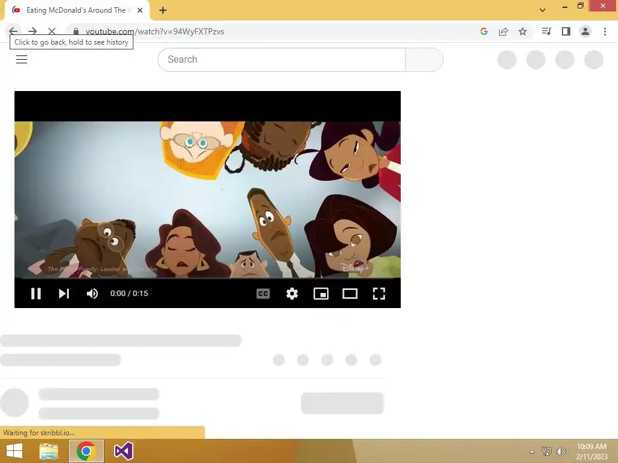Screen dimensions: 618x463
Task: Toggle the browser side panel
Action: pyautogui.click(x=566, y=31)
